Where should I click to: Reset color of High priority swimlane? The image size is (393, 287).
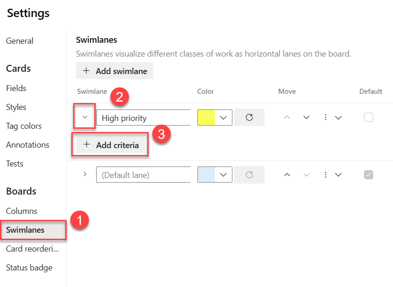click(249, 117)
